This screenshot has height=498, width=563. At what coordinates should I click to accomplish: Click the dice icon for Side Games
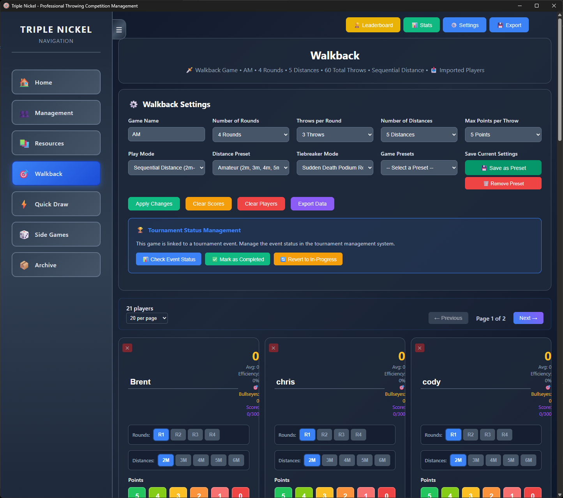pos(24,234)
